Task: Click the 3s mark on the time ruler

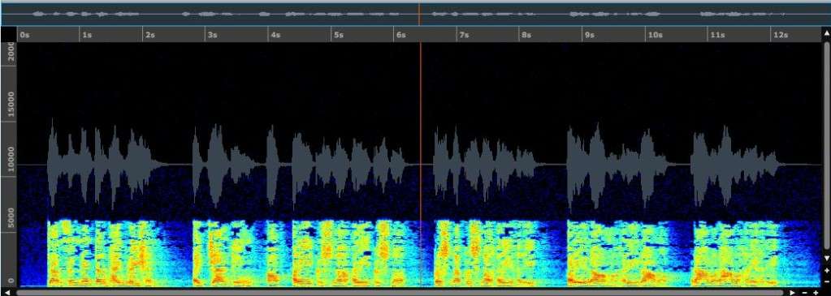Action: click(x=213, y=35)
